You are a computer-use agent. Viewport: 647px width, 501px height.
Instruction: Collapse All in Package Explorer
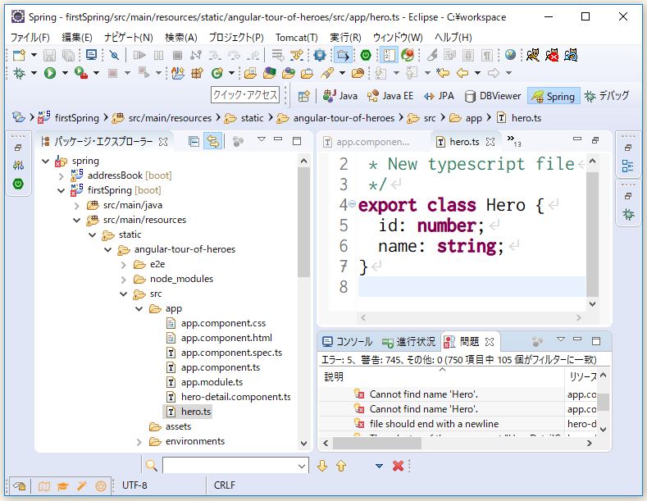(194, 142)
